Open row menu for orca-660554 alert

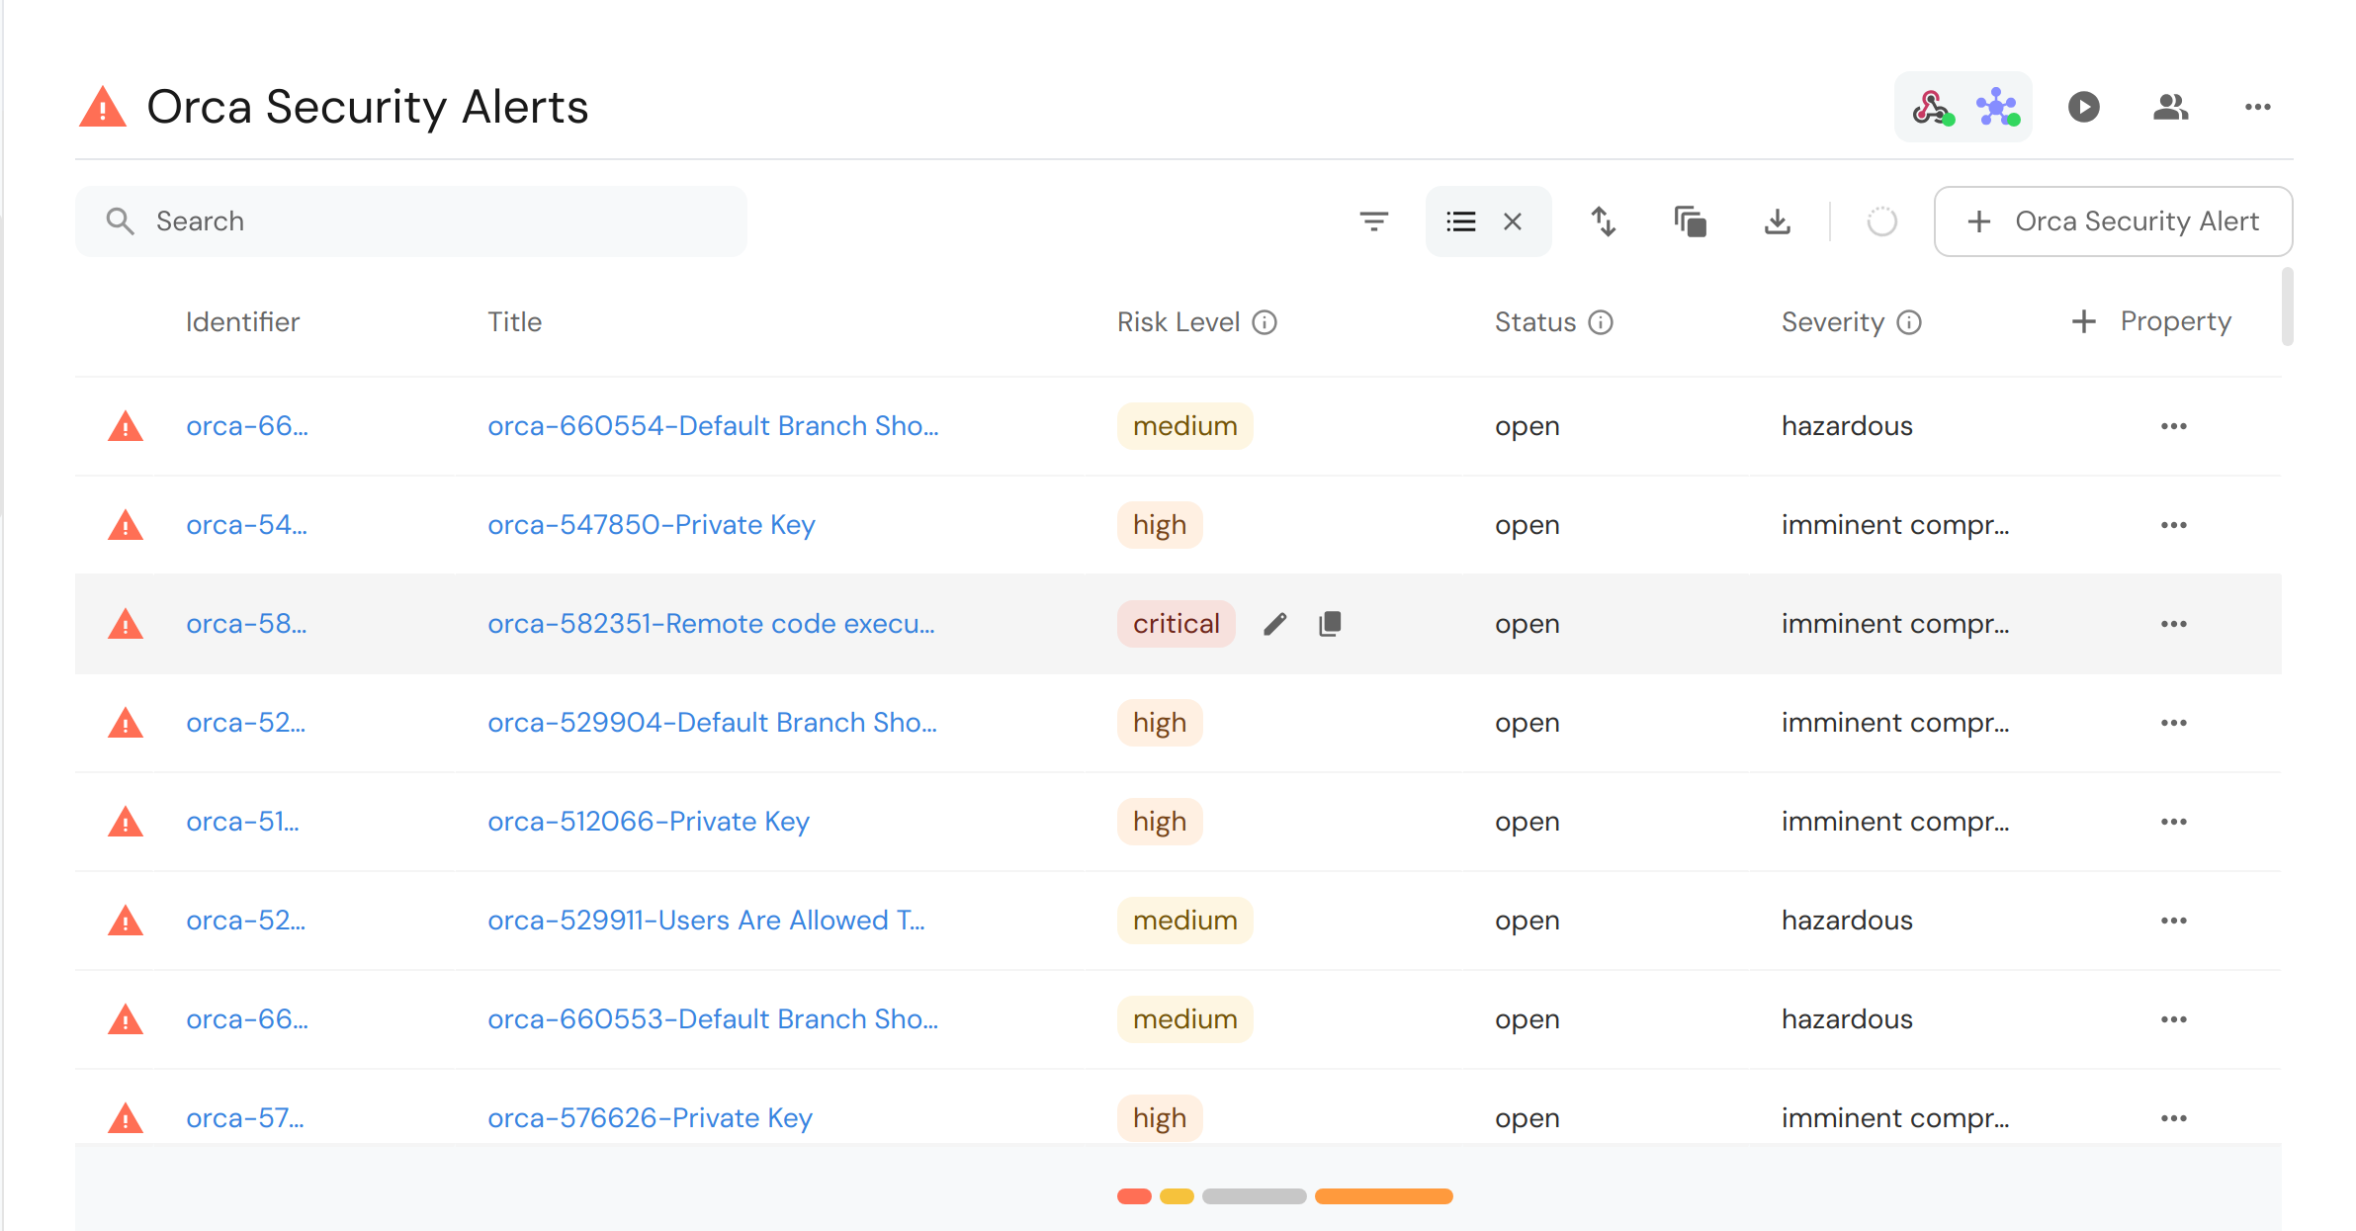(2173, 426)
